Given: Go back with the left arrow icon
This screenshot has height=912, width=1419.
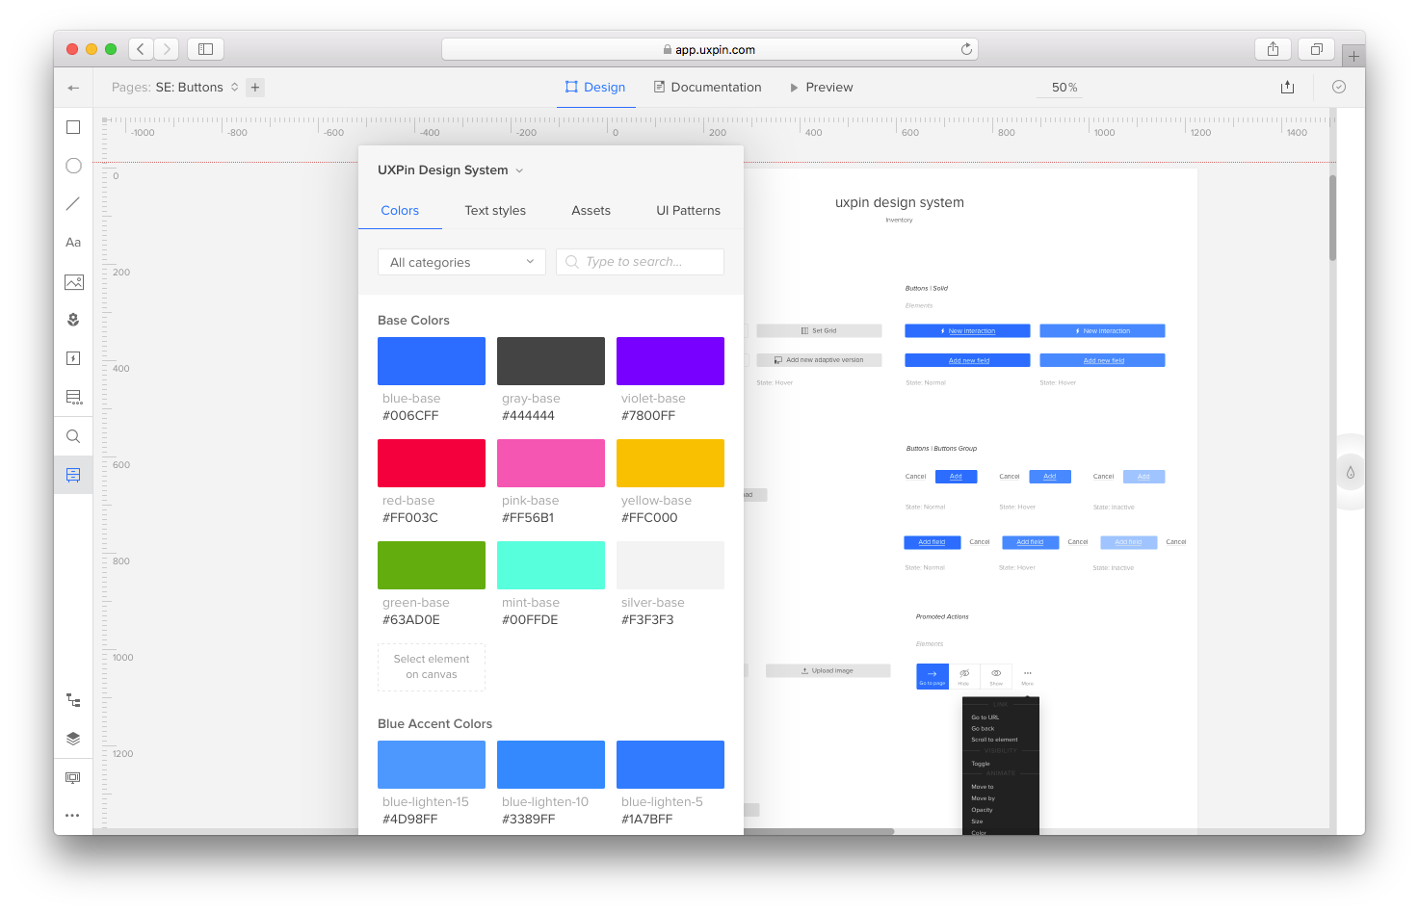Looking at the screenshot, I should coord(73,88).
